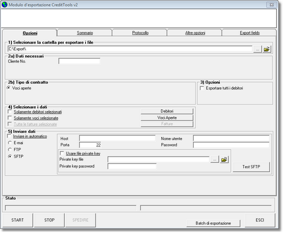Select the FTP radio button
The image size is (283, 233).
click(x=10, y=150)
